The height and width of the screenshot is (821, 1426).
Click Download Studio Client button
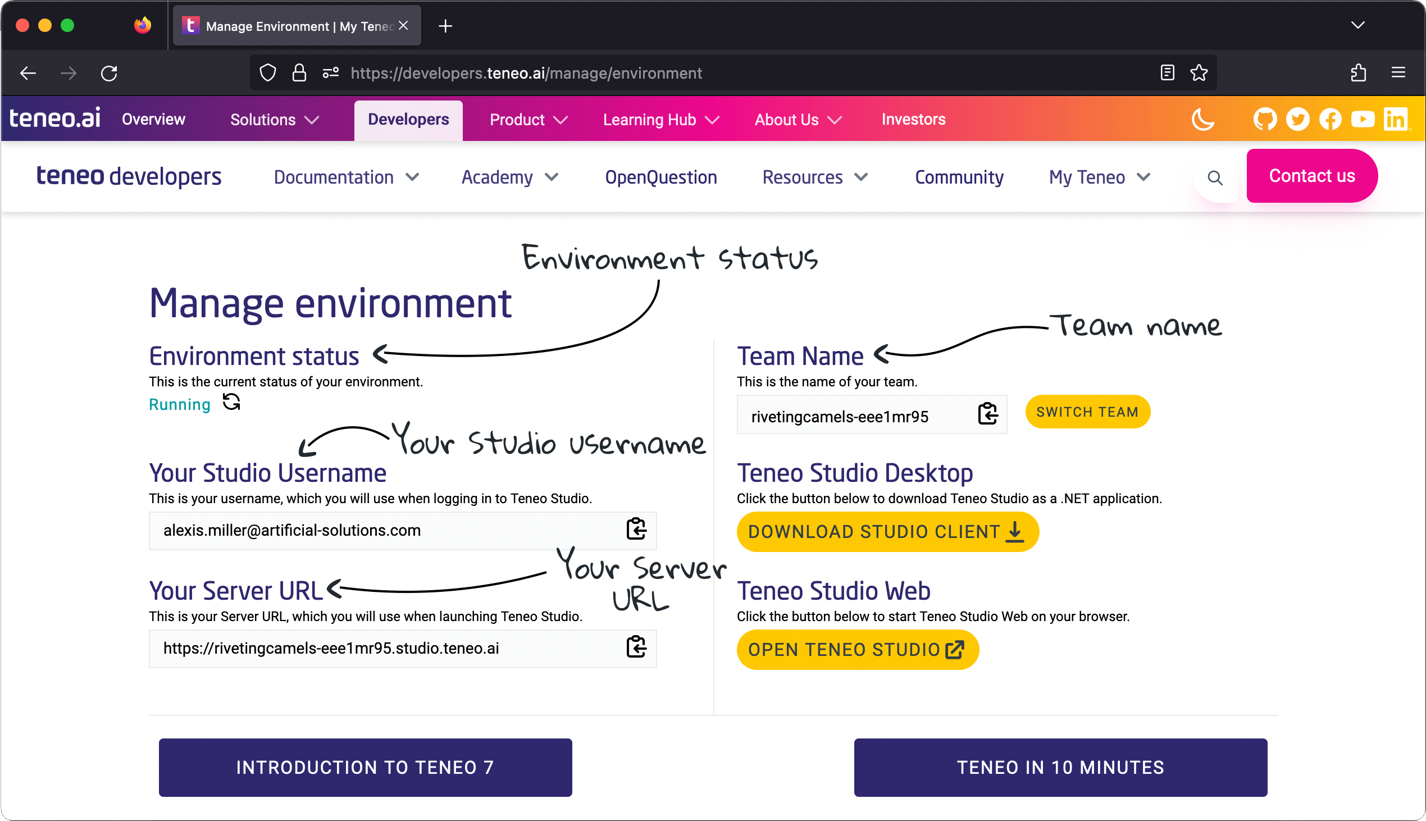(x=887, y=532)
